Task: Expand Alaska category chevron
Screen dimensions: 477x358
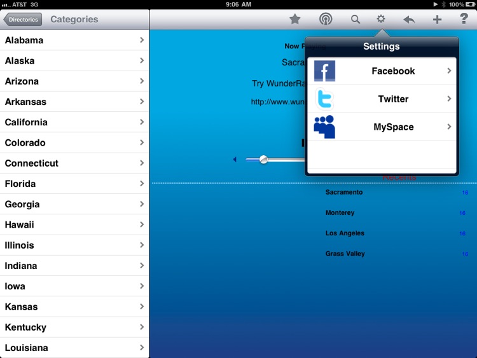Action: point(142,60)
